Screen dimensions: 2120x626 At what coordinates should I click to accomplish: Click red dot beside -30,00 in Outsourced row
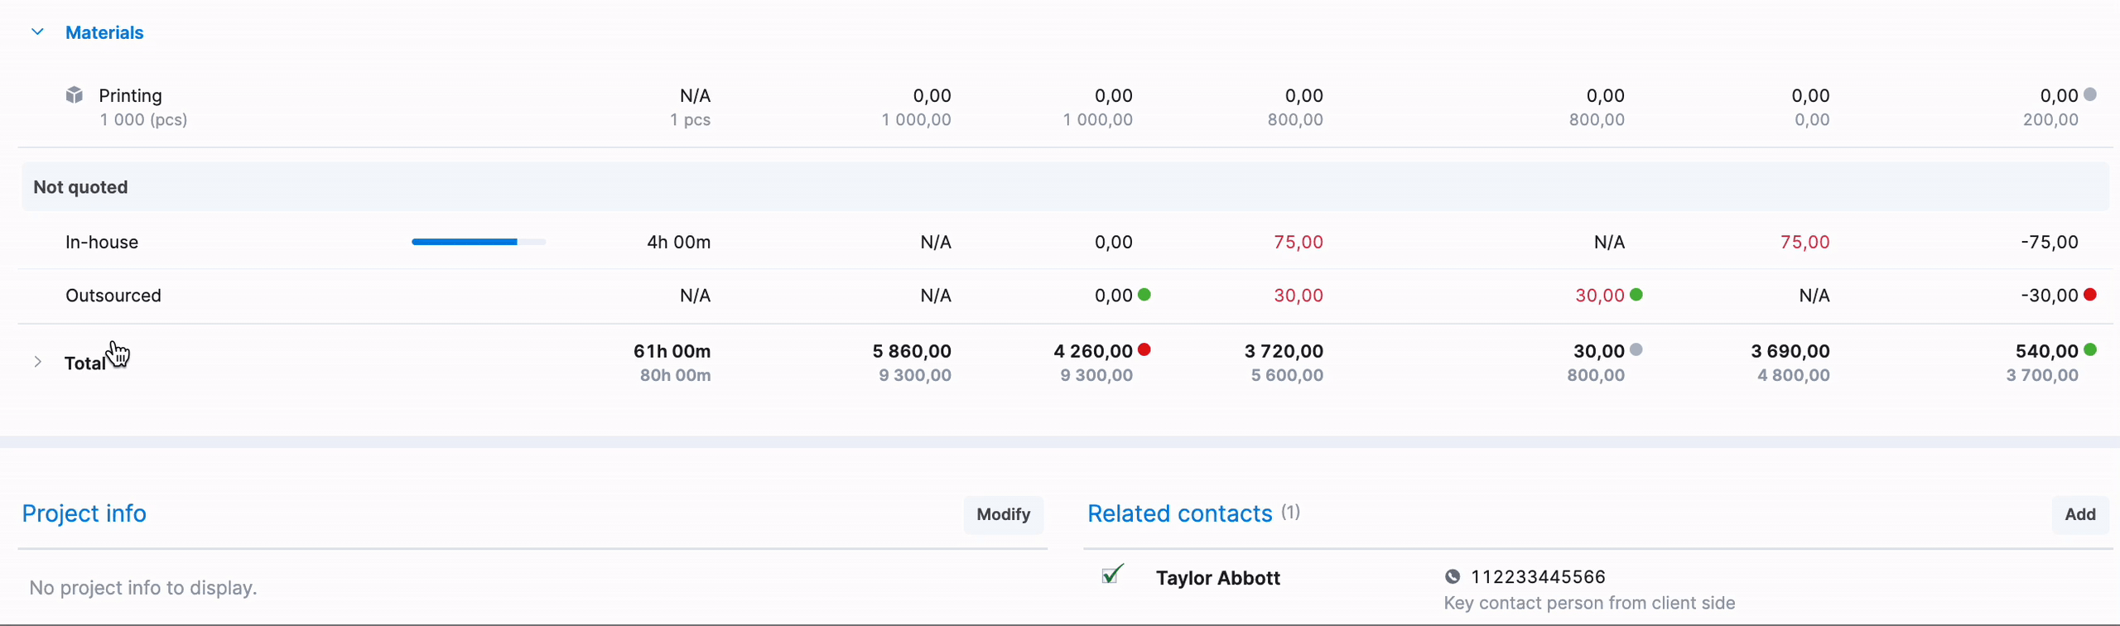(2090, 295)
